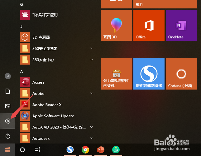The image size is (201, 156).
Task: Open the 3D 查看器 cube icon
Action: [x=25, y=37]
